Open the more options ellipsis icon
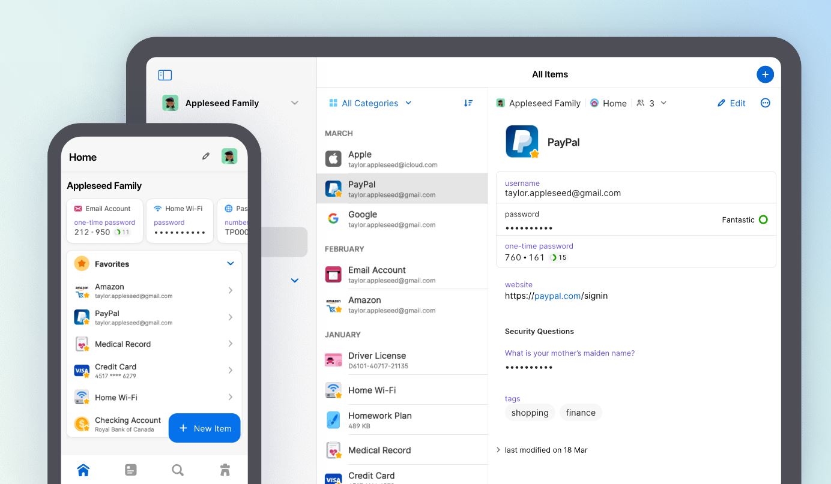This screenshot has height=484, width=831. coord(765,103)
